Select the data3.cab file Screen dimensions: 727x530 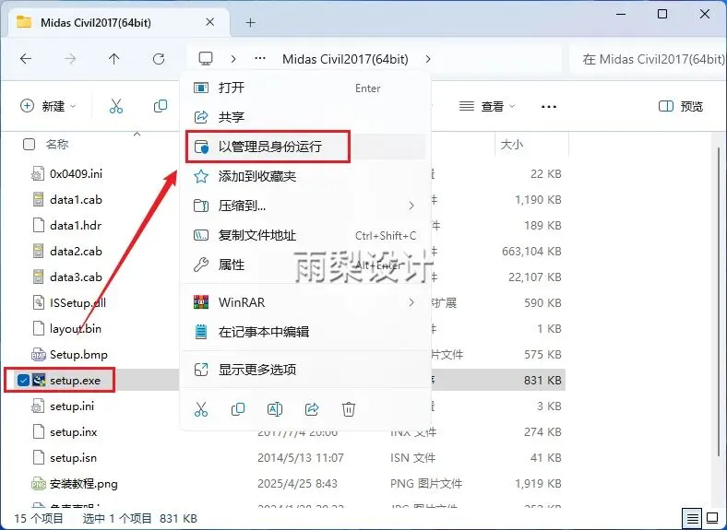point(76,277)
